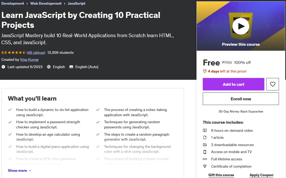Image resolution: width=286 pixels, height=178 pixels.
Task: Open Development breadcrumb category
Action: (13, 3)
